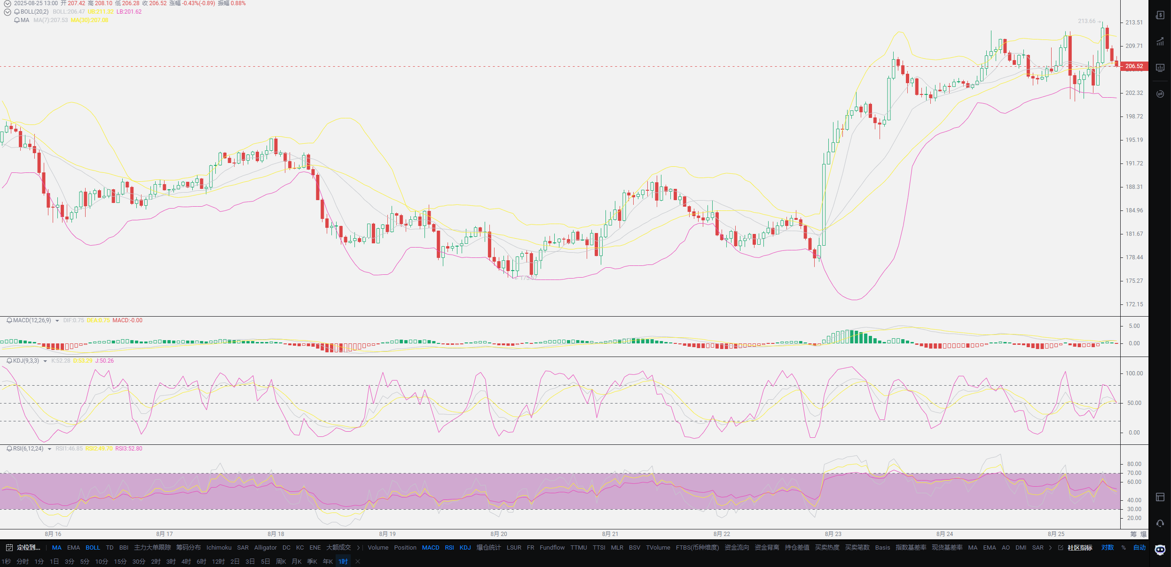Open the bar chart panel icon in sidebar
The width and height of the screenshot is (1171, 567).
coord(1160,68)
